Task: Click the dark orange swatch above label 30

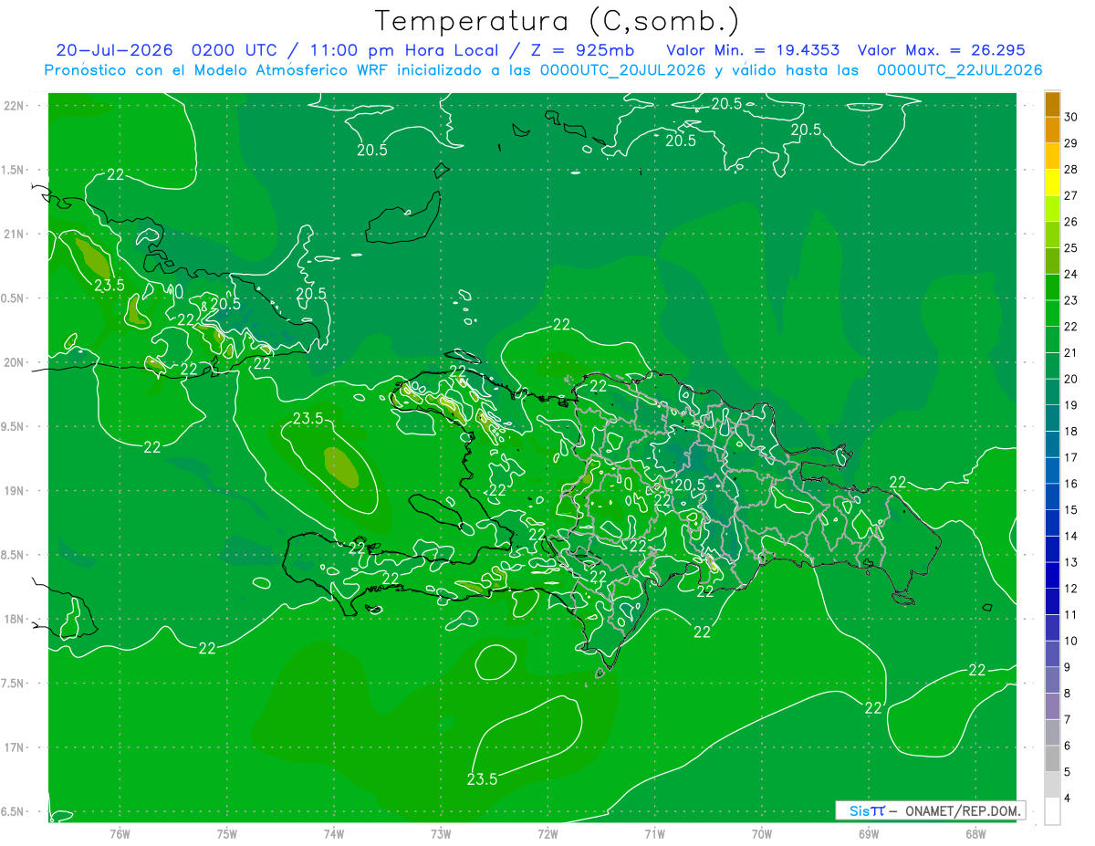Action: (x=1052, y=104)
